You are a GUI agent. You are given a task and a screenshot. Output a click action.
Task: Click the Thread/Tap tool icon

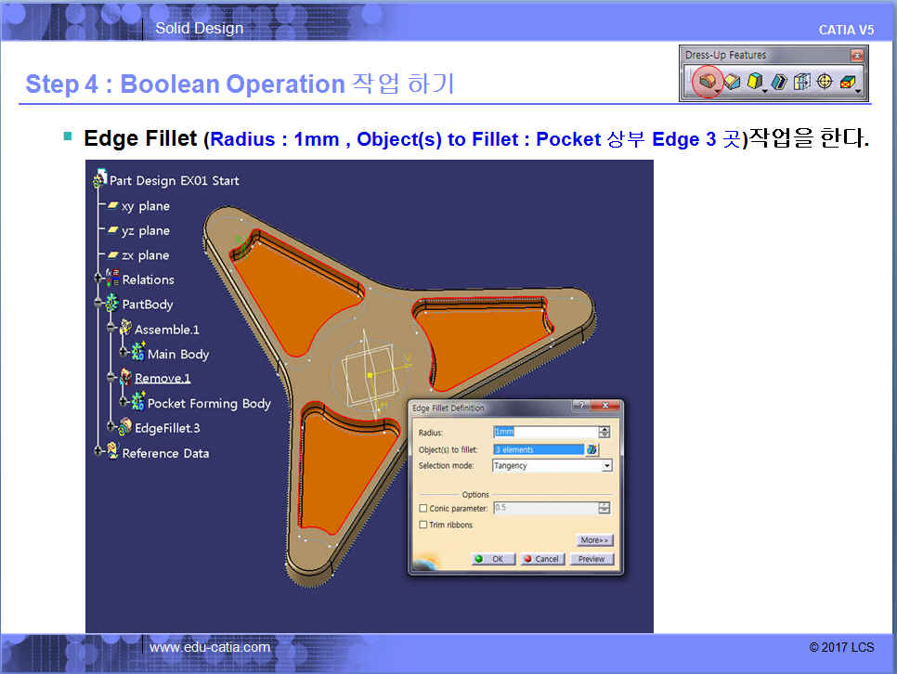click(825, 83)
